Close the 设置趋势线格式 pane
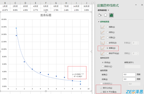Viewport: 144px width, 94px height. click(142, 5)
